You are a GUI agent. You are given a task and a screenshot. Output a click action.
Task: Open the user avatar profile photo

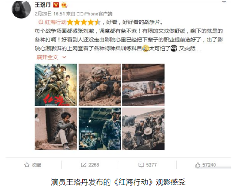click(x=21, y=9)
